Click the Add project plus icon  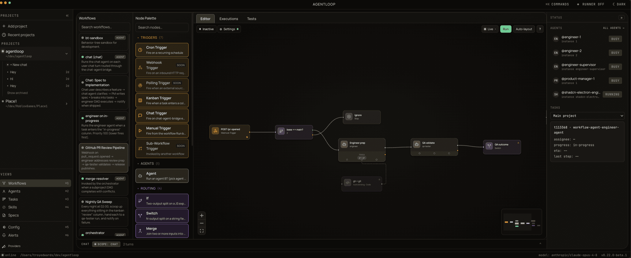tap(4, 26)
